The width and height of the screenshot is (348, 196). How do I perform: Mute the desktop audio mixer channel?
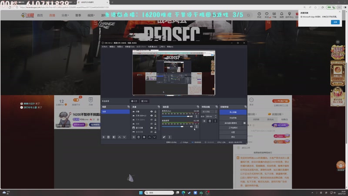(191, 126)
